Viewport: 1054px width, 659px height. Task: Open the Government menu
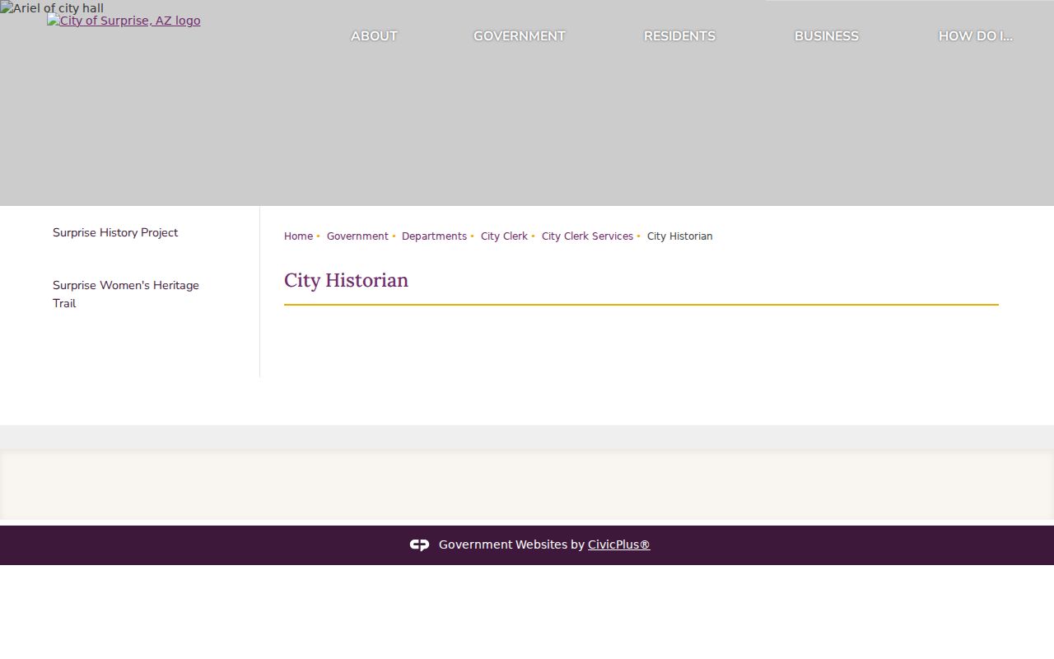pyautogui.click(x=520, y=36)
